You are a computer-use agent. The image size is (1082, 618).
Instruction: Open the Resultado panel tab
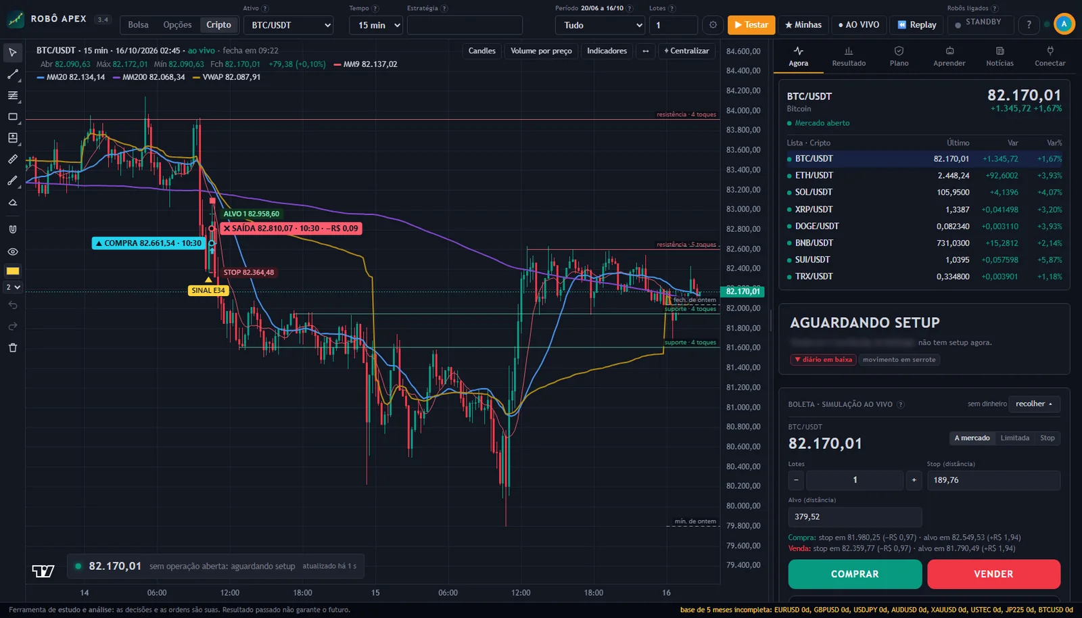849,57
